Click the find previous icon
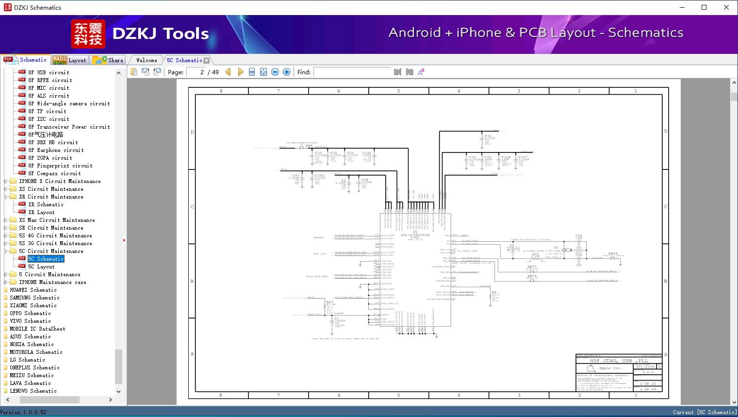Screen dimensions: 738x417 point(398,72)
